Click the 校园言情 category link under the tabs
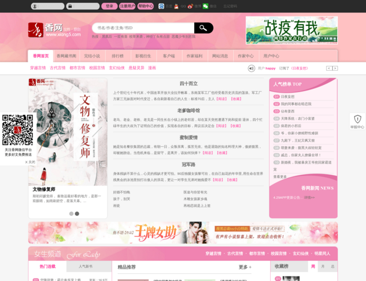 pos(97,68)
